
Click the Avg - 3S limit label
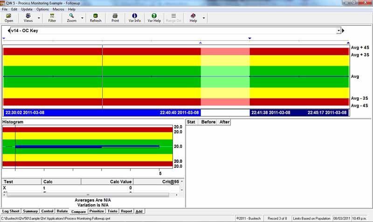[x=359, y=98]
